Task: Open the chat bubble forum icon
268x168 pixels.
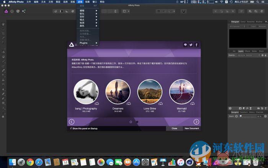Action: click(x=185, y=45)
